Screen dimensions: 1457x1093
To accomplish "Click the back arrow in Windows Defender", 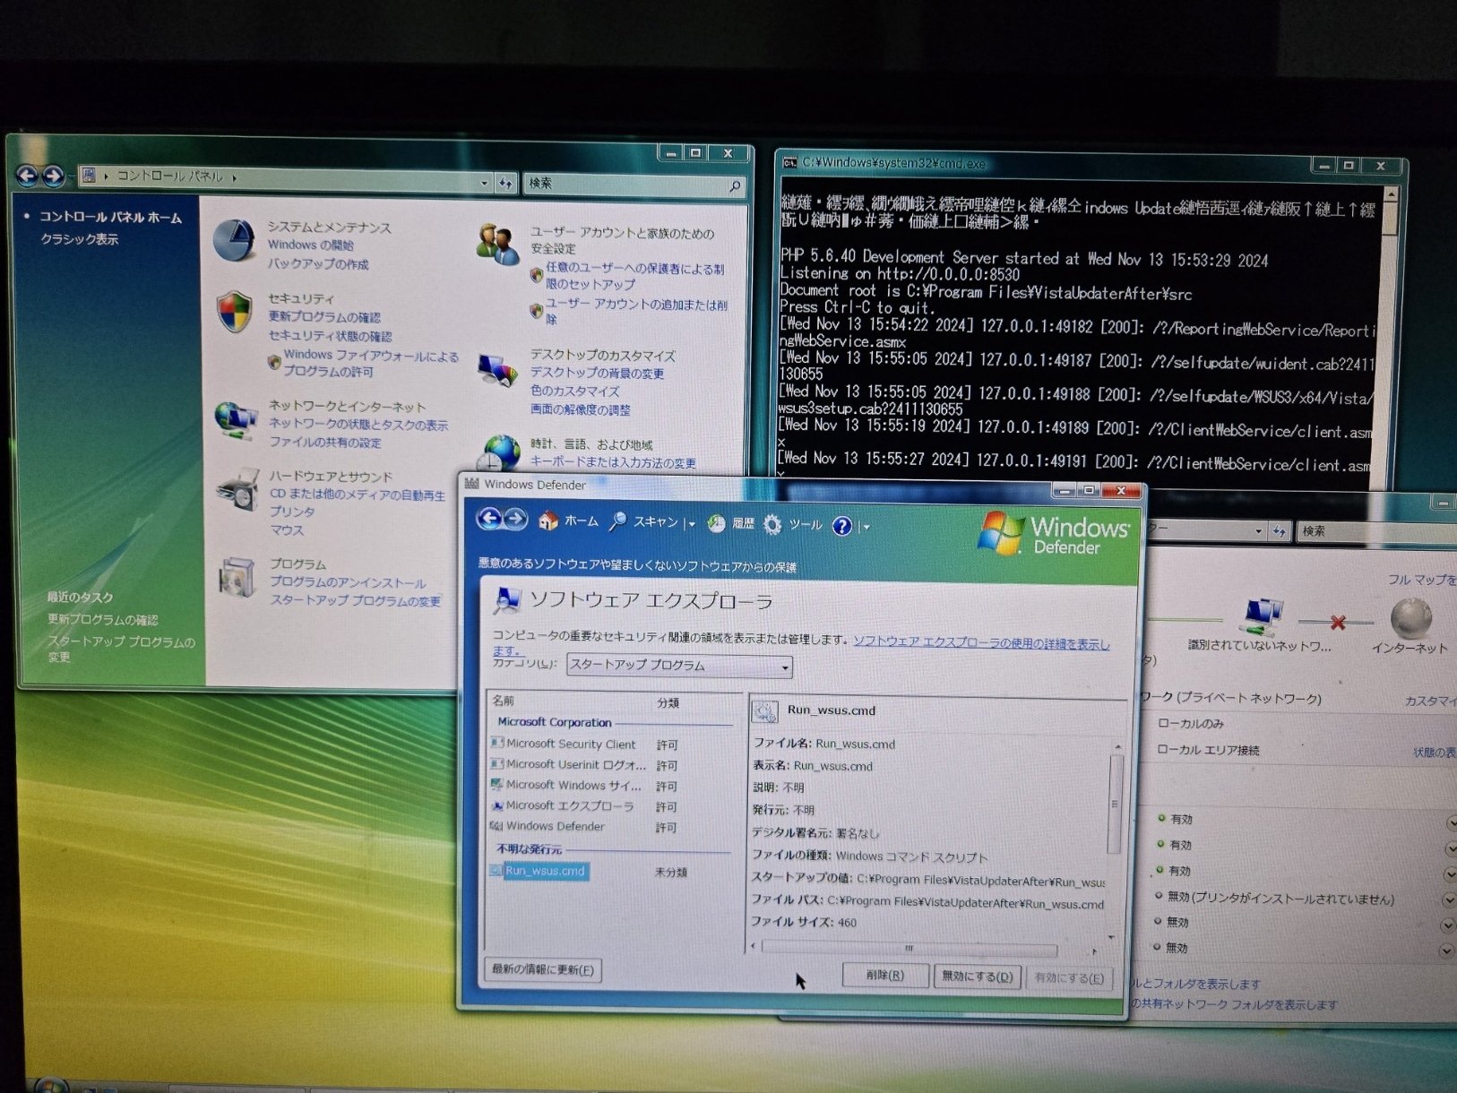I will tap(490, 521).
